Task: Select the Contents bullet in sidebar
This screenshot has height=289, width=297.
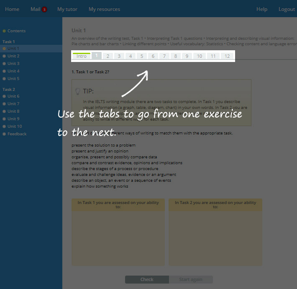Action: [x=4, y=31]
